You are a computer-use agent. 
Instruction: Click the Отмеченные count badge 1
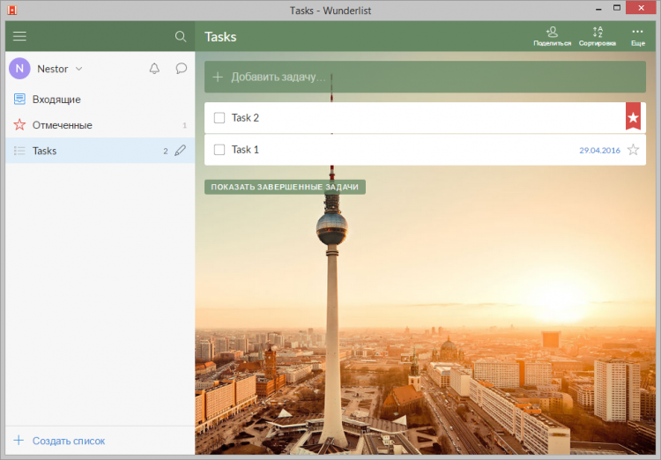[x=184, y=125]
